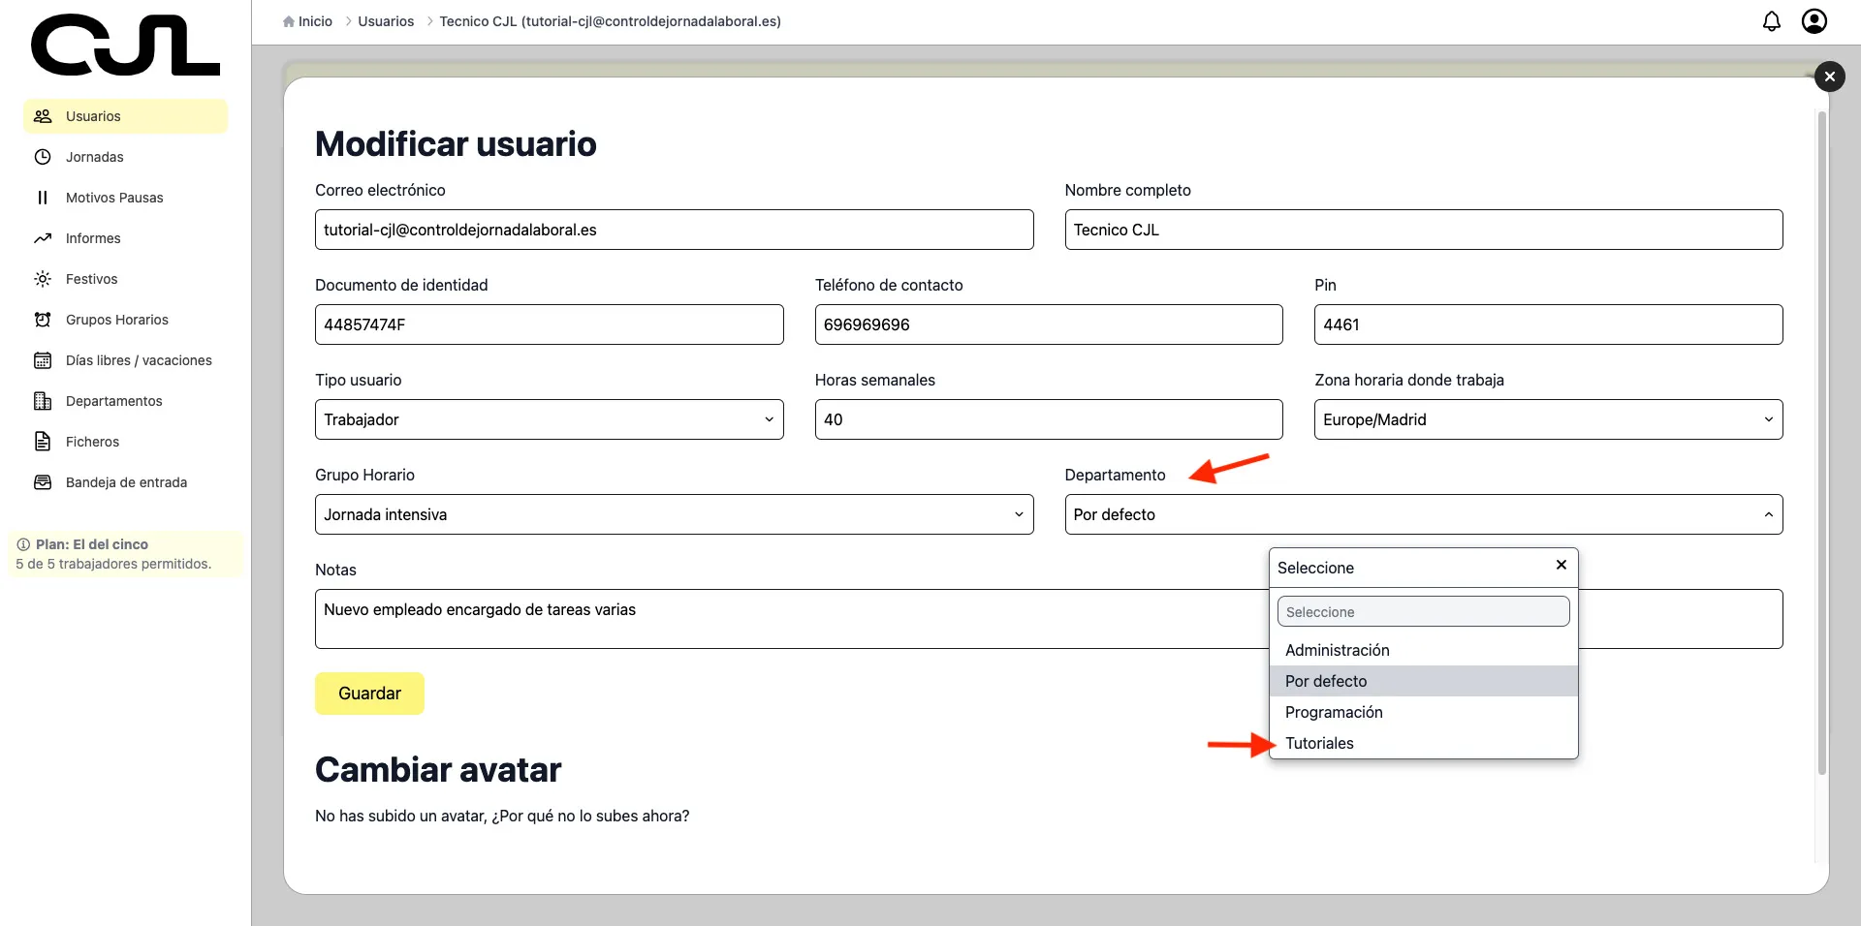Open Bandeja de entrada inbox icon

[x=43, y=482]
